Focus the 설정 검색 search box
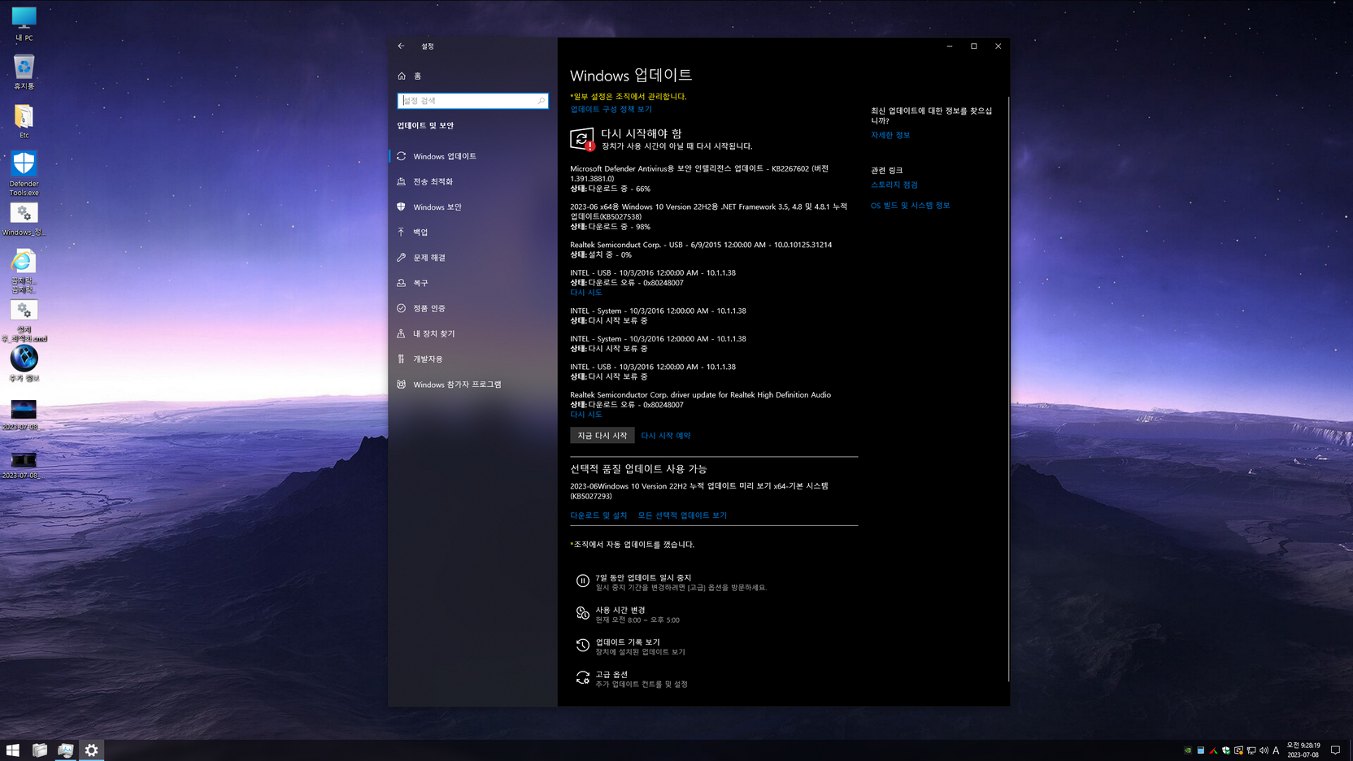The width and height of the screenshot is (1353, 761). (x=472, y=101)
